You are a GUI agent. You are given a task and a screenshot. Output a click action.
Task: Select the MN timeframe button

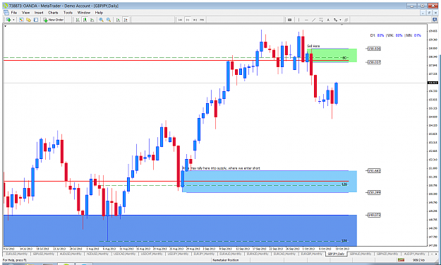[202, 20]
